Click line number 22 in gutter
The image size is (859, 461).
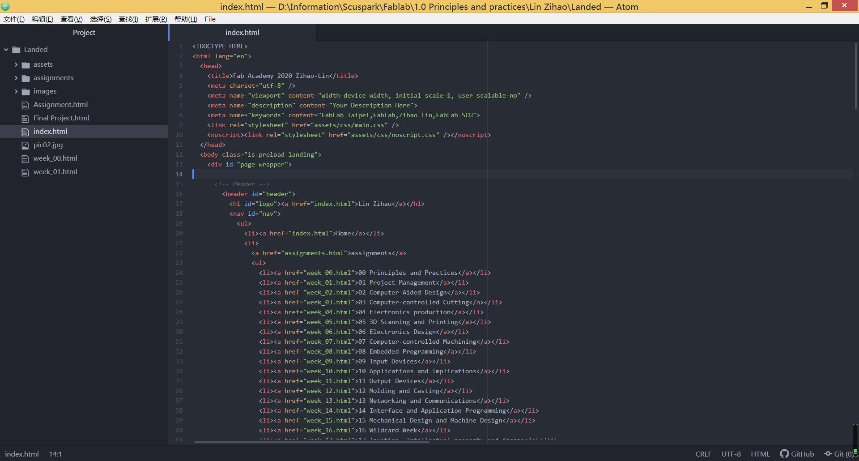(x=179, y=253)
